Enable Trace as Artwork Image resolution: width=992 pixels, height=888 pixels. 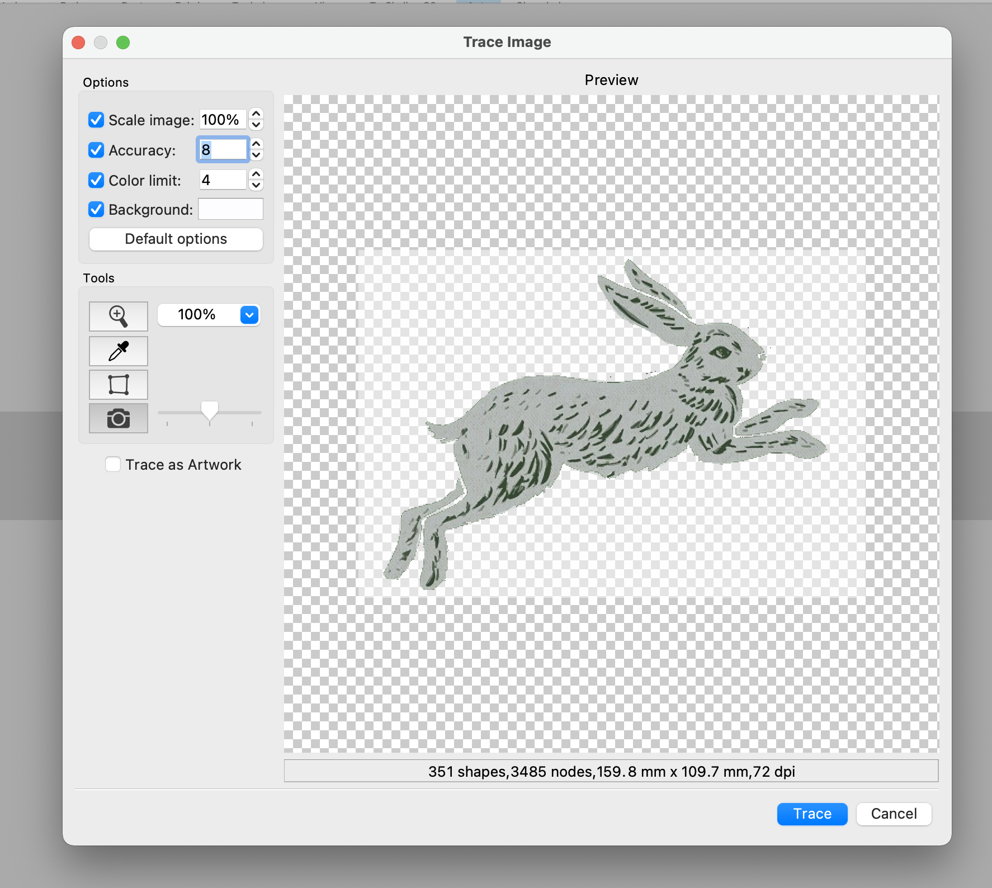pos(113,464)
